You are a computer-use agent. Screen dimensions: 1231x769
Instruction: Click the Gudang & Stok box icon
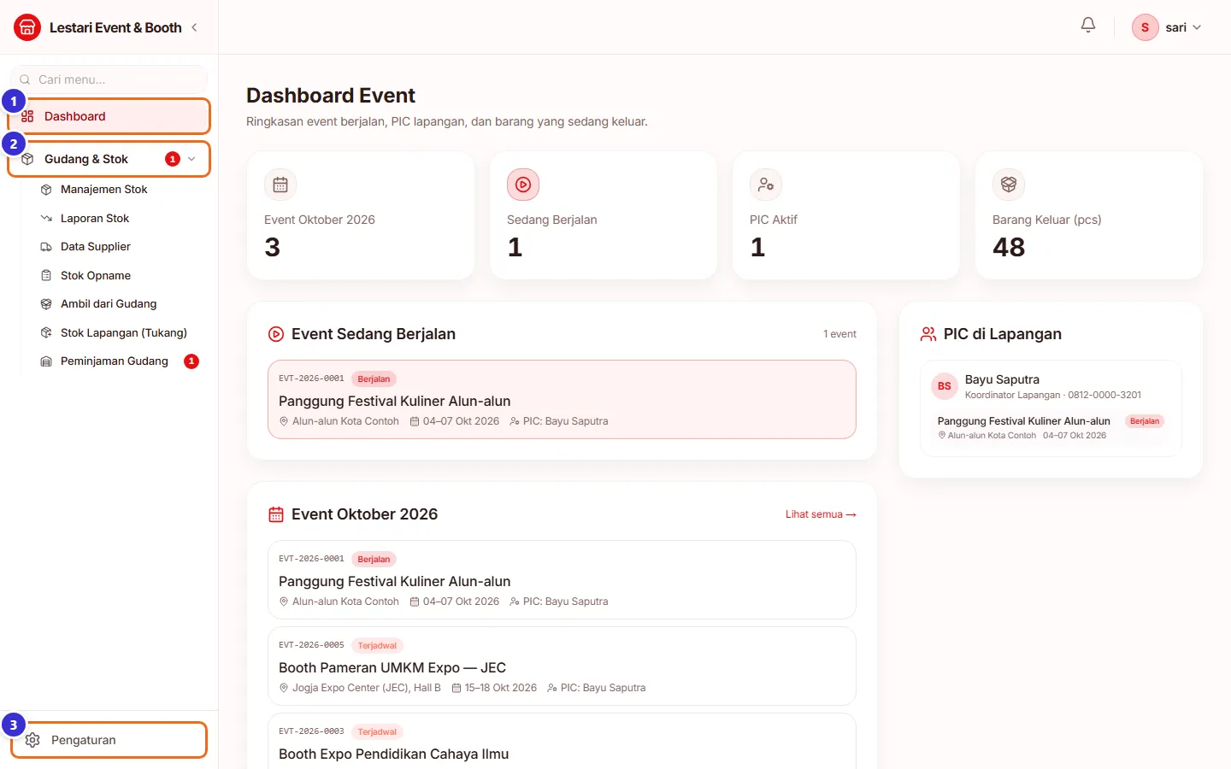(27, 159)
